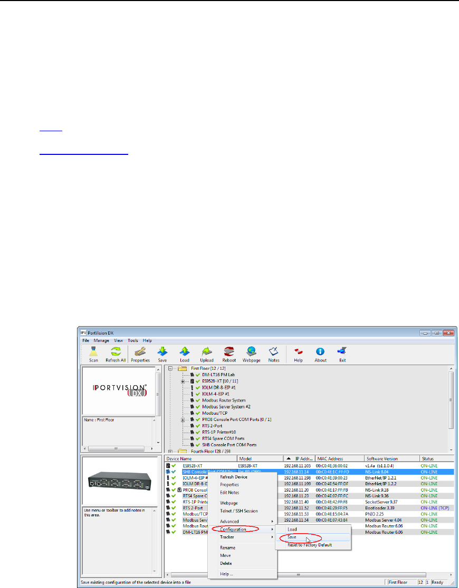Sort by the IP Addr column header

[x=299, y=458]
